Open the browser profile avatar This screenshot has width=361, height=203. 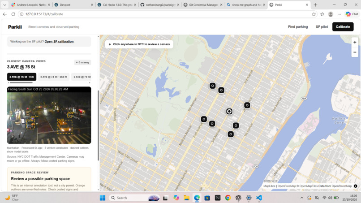[x=331, y=14]
